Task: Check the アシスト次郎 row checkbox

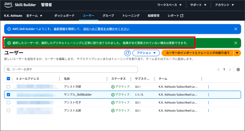Action: pos(8,87)
